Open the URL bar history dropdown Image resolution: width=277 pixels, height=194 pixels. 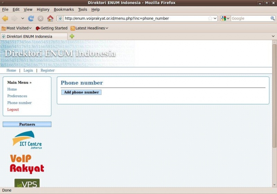pos(215,18)
